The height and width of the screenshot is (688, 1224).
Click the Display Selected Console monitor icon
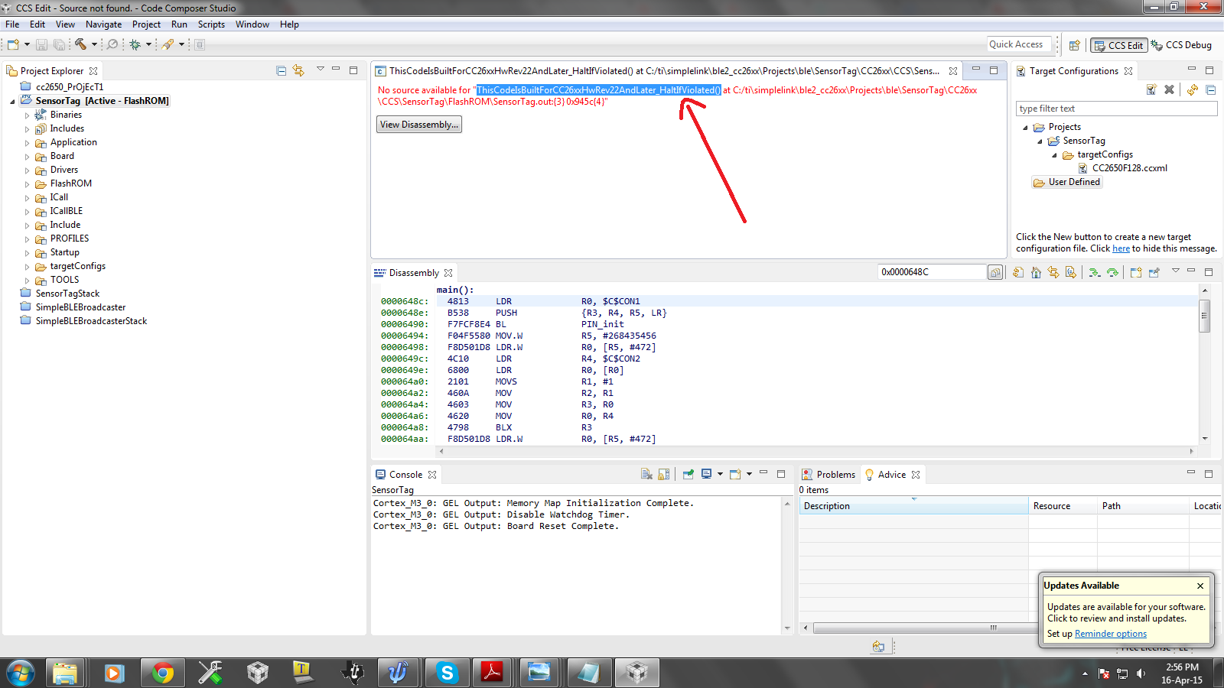click(706, 474)
